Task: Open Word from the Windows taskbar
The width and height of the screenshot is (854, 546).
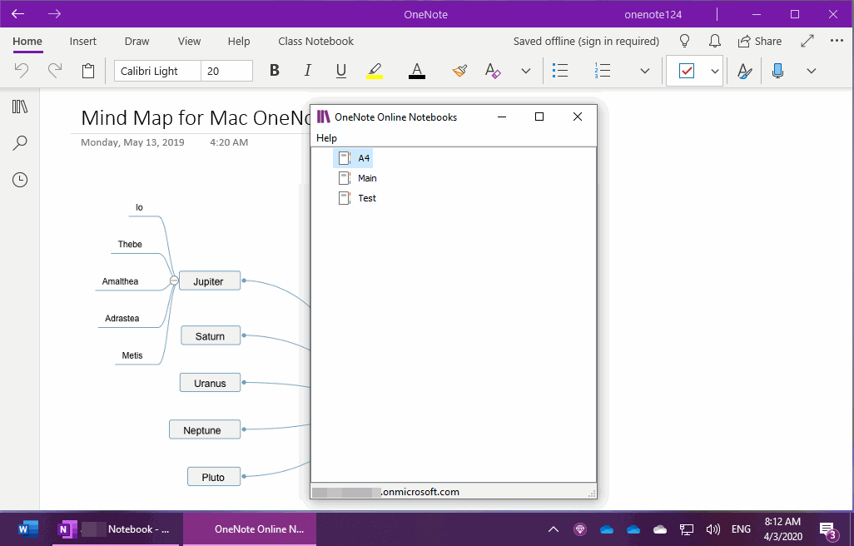Action: coord(27,529)
